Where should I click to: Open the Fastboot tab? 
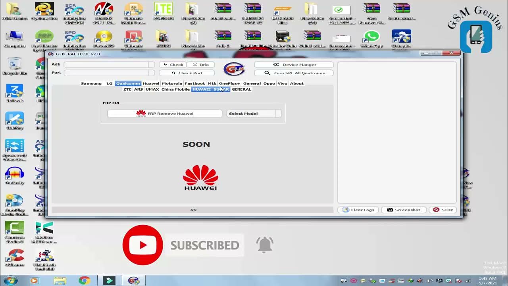pos(194,83)
